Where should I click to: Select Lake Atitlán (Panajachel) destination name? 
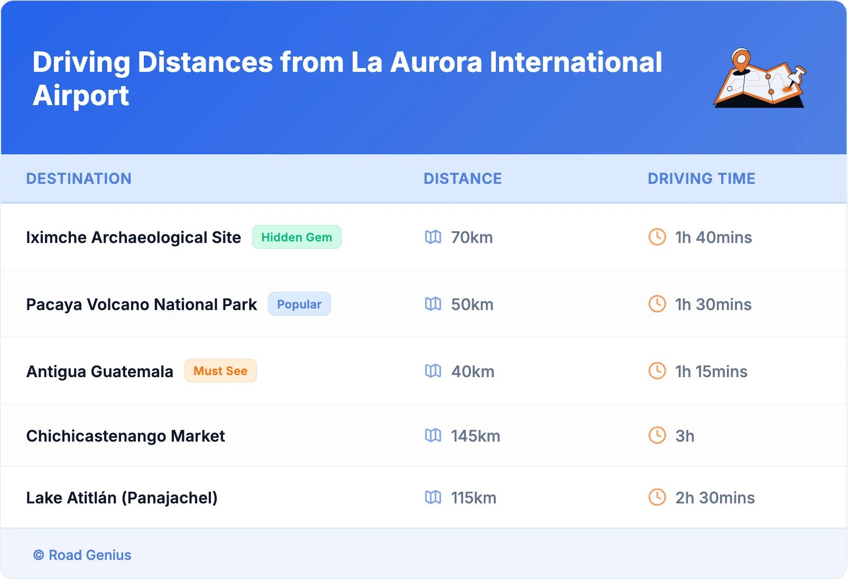click(122, 498)
